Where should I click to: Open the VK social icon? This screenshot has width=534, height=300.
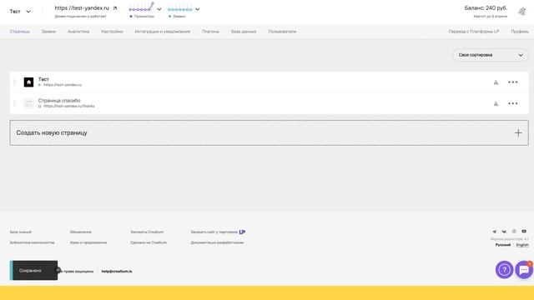click(504, 232)
